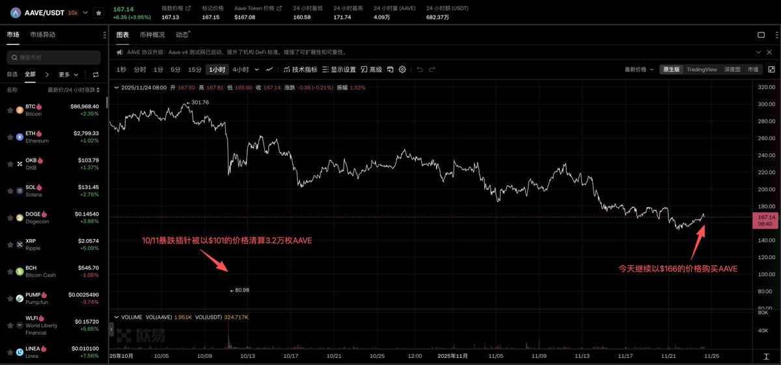
Task: Select the 图表 chart tab
Action: [x=122, y=34]
